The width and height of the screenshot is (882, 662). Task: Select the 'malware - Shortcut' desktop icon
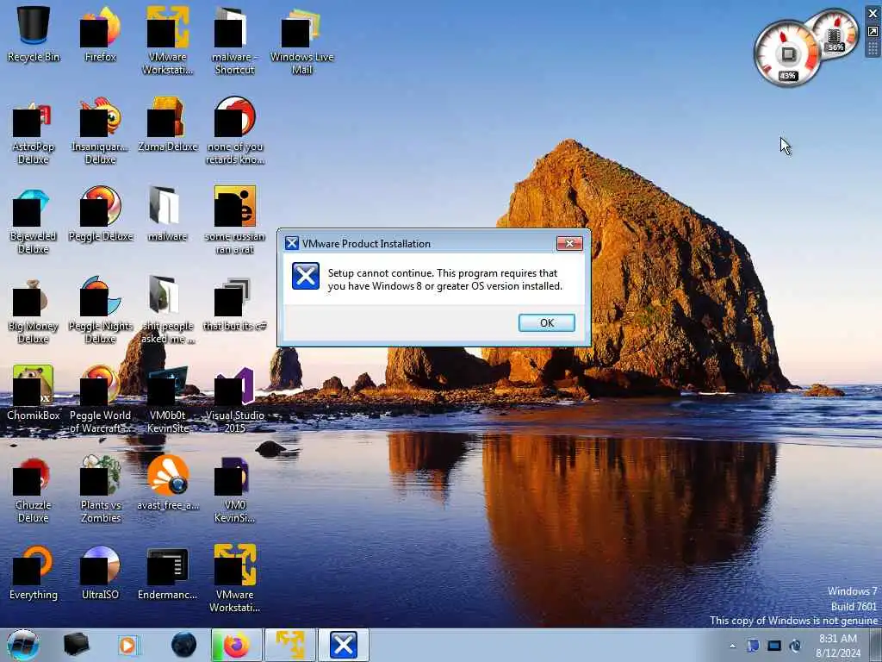[234, 41]
